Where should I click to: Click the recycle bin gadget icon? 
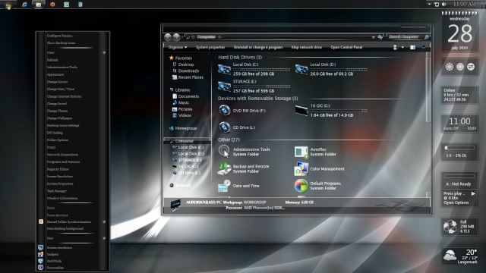click(x=450, y=227)
